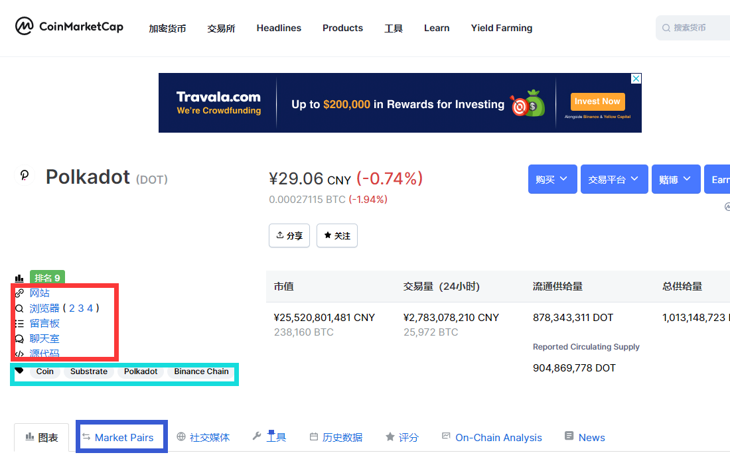
Task: Click the calendar icon for 历史数据
Action: click(314, 436)
